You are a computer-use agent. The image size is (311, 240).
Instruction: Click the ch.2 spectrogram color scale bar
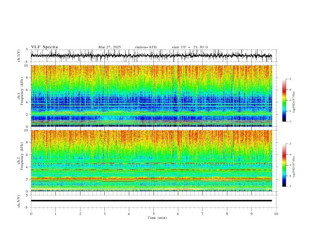tap(284, 165)
